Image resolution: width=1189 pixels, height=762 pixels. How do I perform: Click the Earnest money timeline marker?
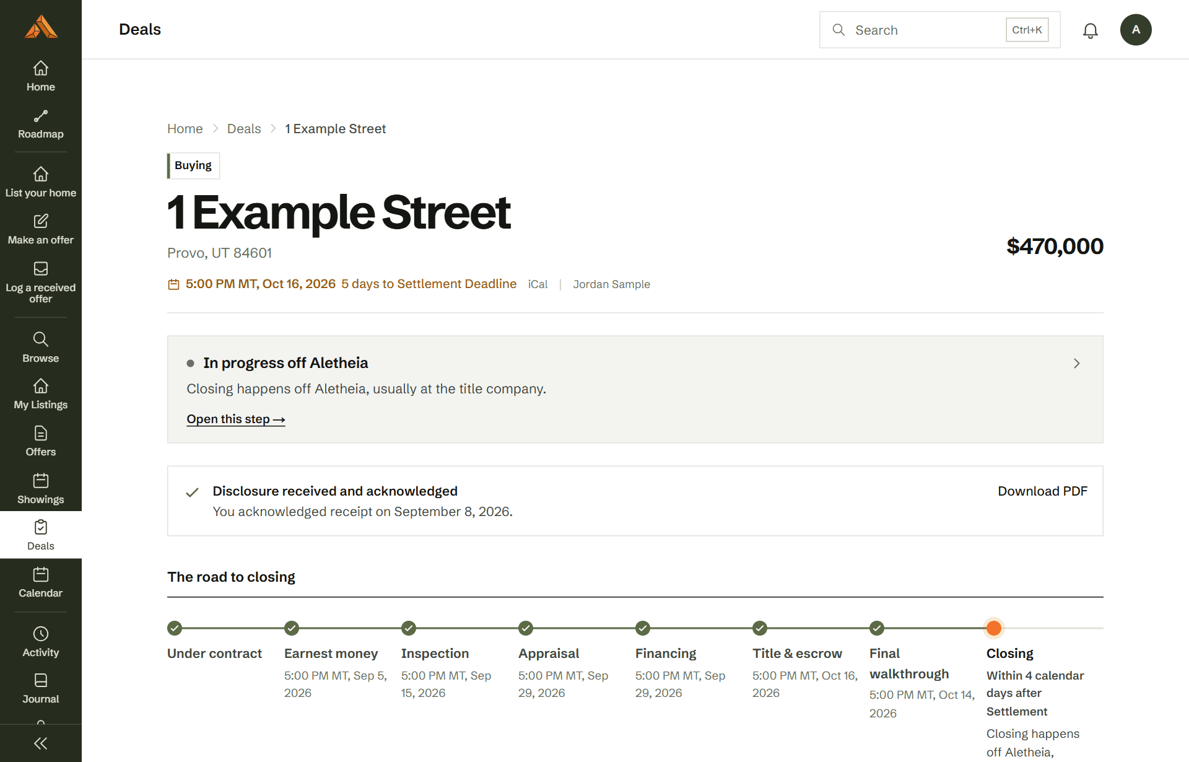pos(292,628)
